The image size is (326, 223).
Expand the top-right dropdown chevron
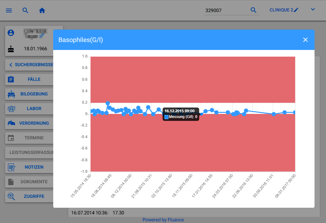[313, 10]
